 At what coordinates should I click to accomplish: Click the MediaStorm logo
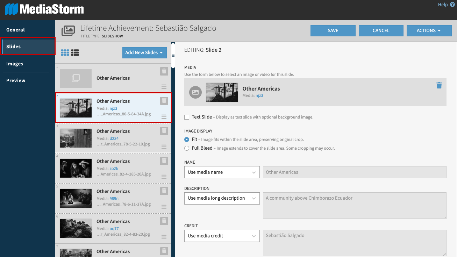point(44,9)
